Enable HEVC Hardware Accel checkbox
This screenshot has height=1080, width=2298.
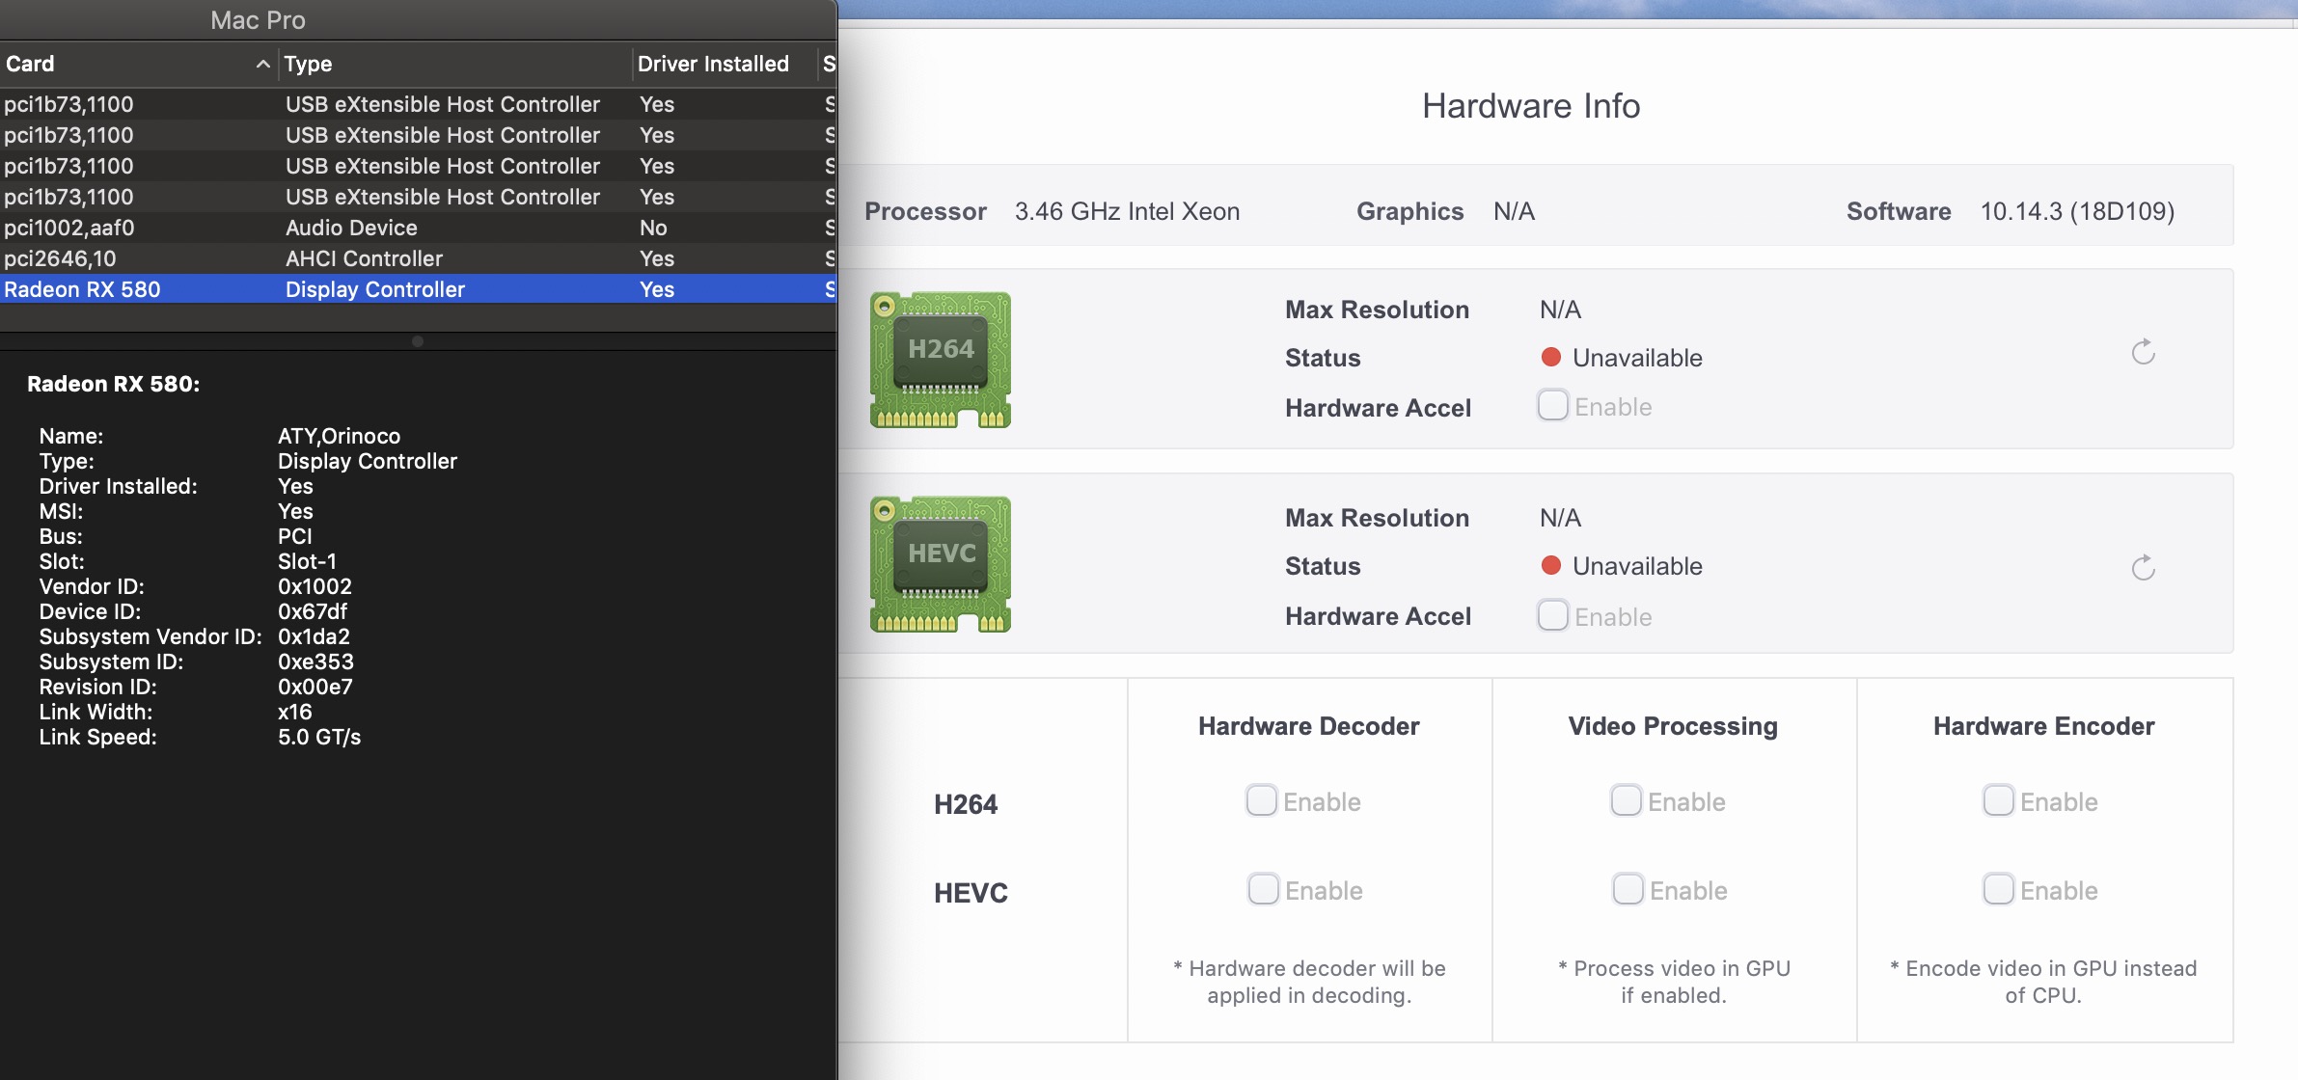(1552, 615)
